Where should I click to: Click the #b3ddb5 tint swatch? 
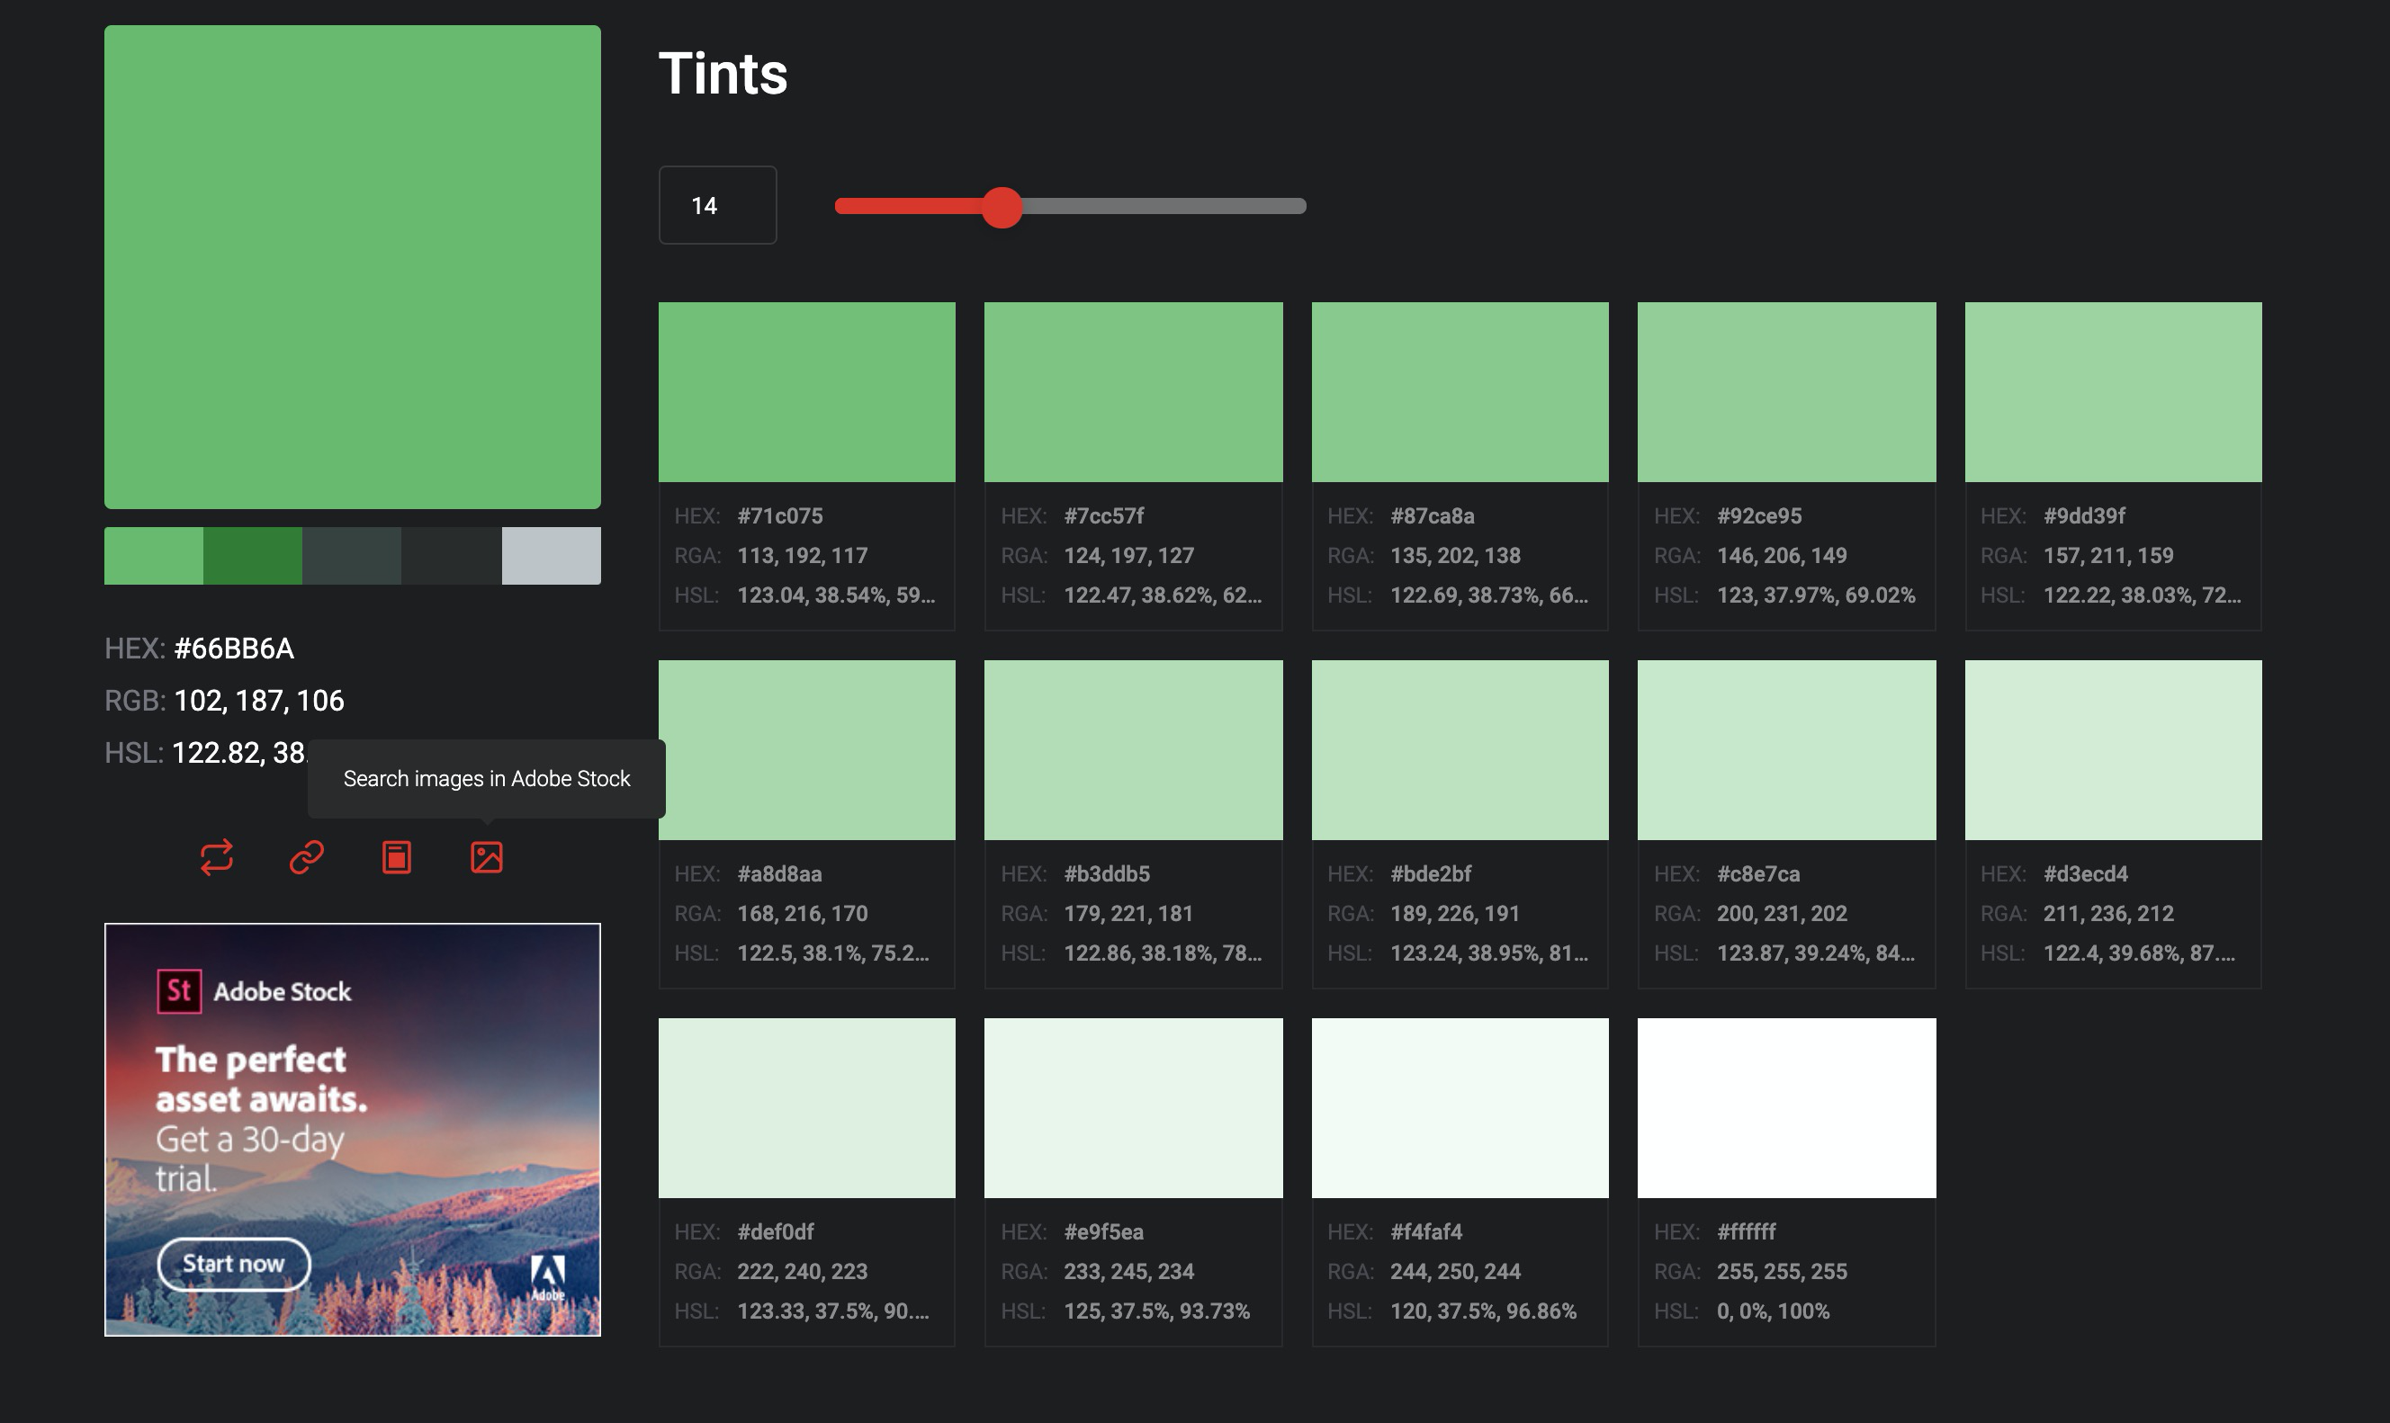[x=1133, y=750]
